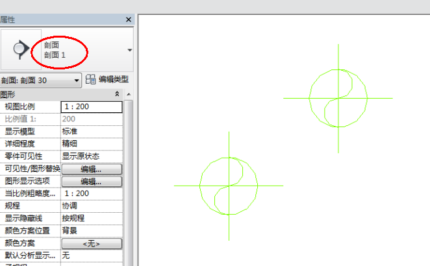This screenshot has height=266, width=430.
Task: Collapse the 图形 group with chevron
Action: tap(117, 94)
